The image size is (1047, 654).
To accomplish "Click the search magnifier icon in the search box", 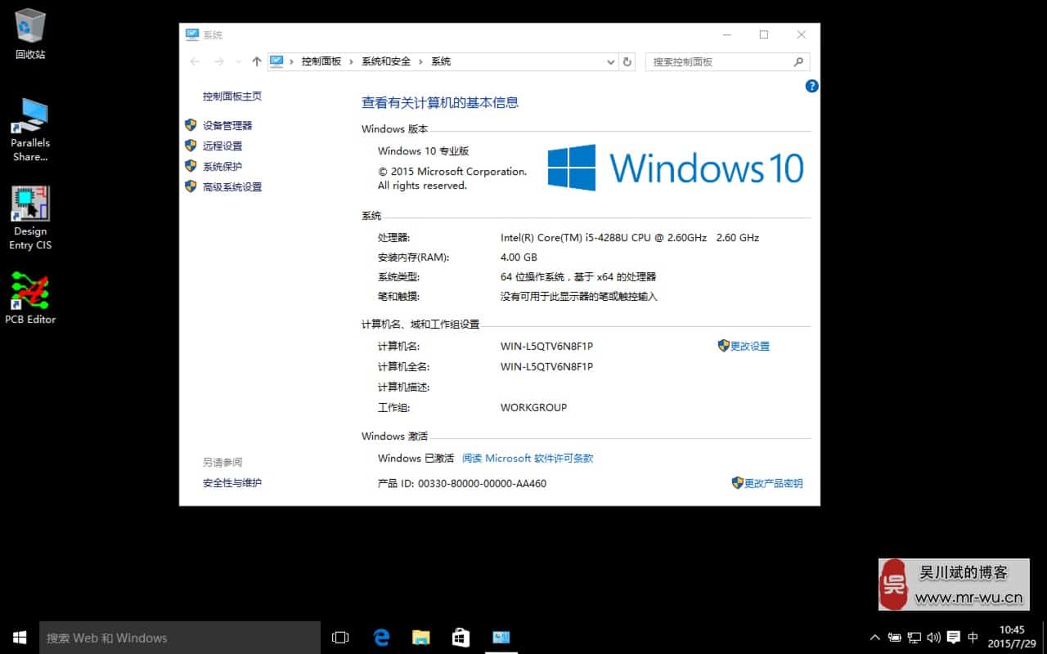I will click(x=798, y=61).
